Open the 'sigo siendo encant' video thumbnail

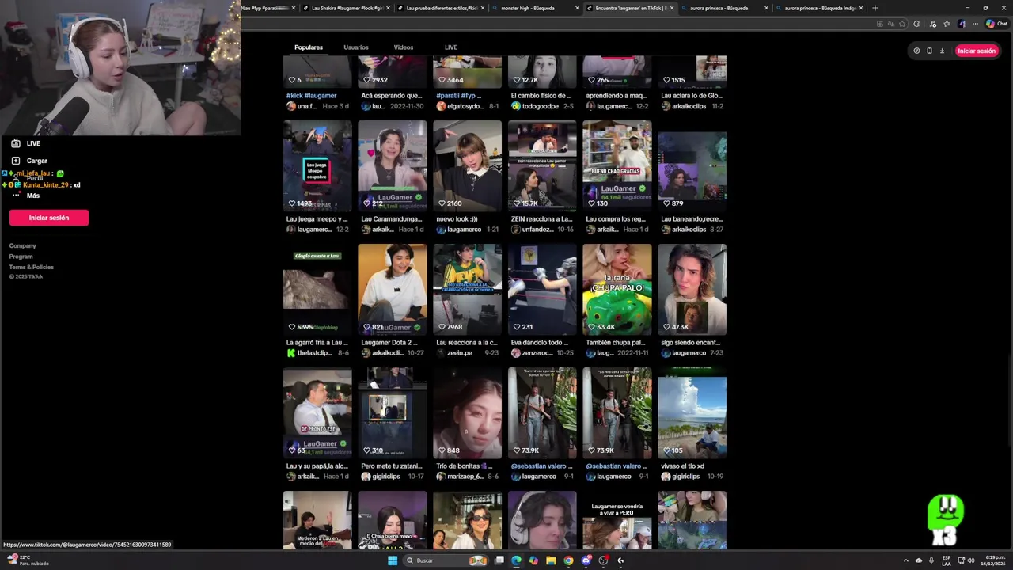point(692,289)
